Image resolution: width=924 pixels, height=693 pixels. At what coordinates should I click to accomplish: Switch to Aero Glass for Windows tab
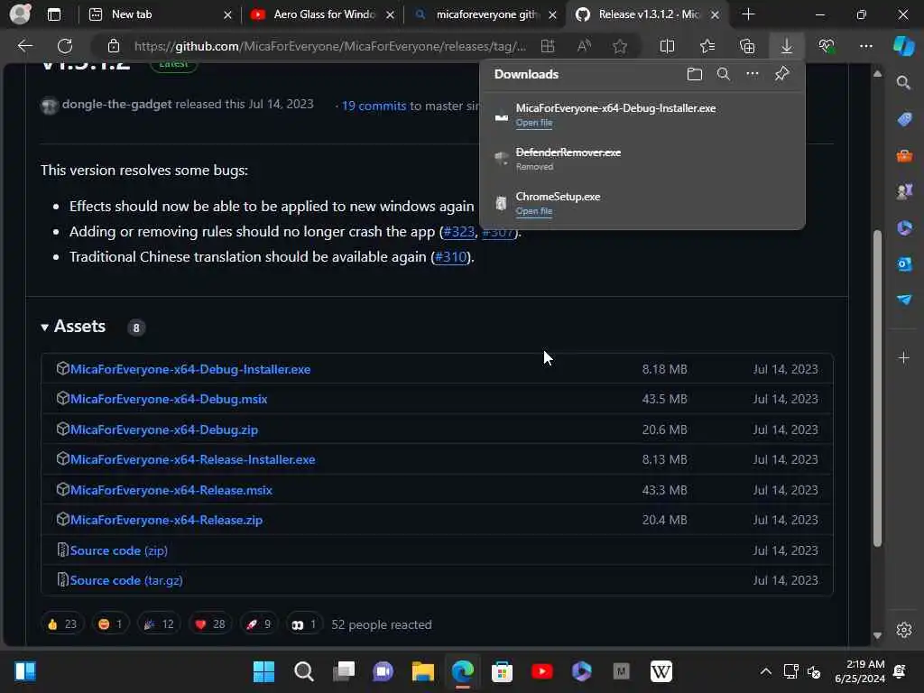(322, 14)
